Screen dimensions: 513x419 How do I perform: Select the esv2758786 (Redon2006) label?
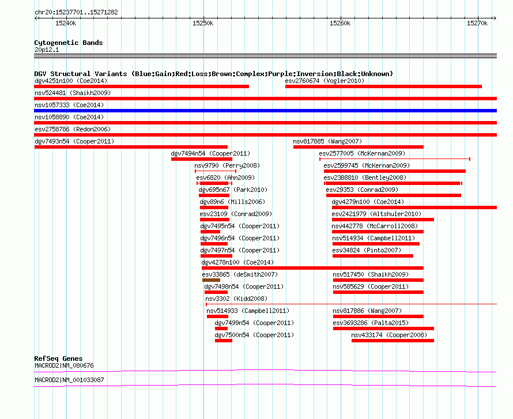click(73, 129)
